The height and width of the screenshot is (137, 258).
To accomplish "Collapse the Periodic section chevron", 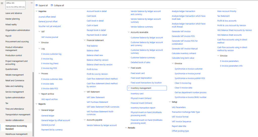I will pyautogui.click(x=126, y=128).
